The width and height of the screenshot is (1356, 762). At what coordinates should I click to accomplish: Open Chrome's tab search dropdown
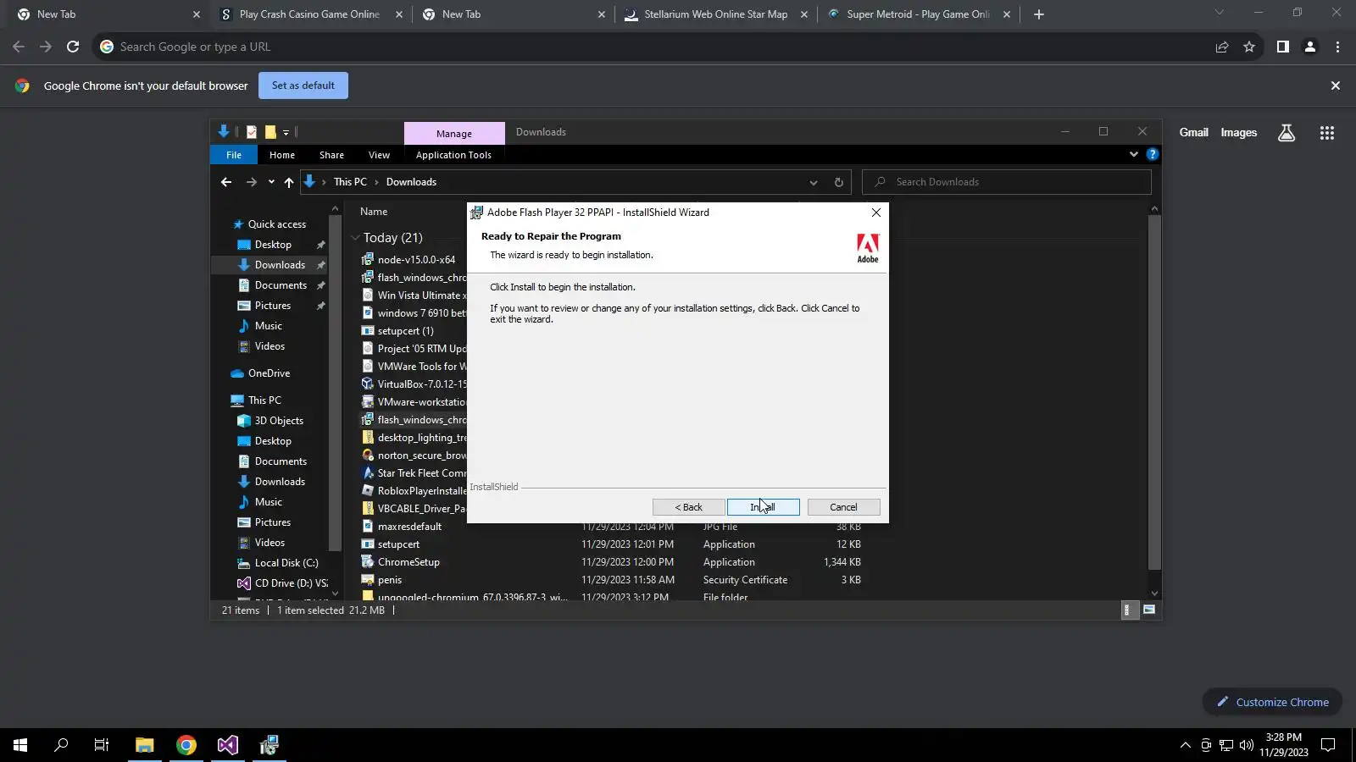point(1220,13)
